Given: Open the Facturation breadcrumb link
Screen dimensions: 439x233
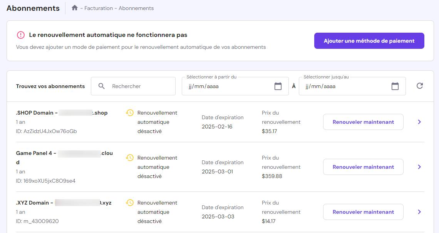Looking at the screenshot, I should click(x=98, y=8).
